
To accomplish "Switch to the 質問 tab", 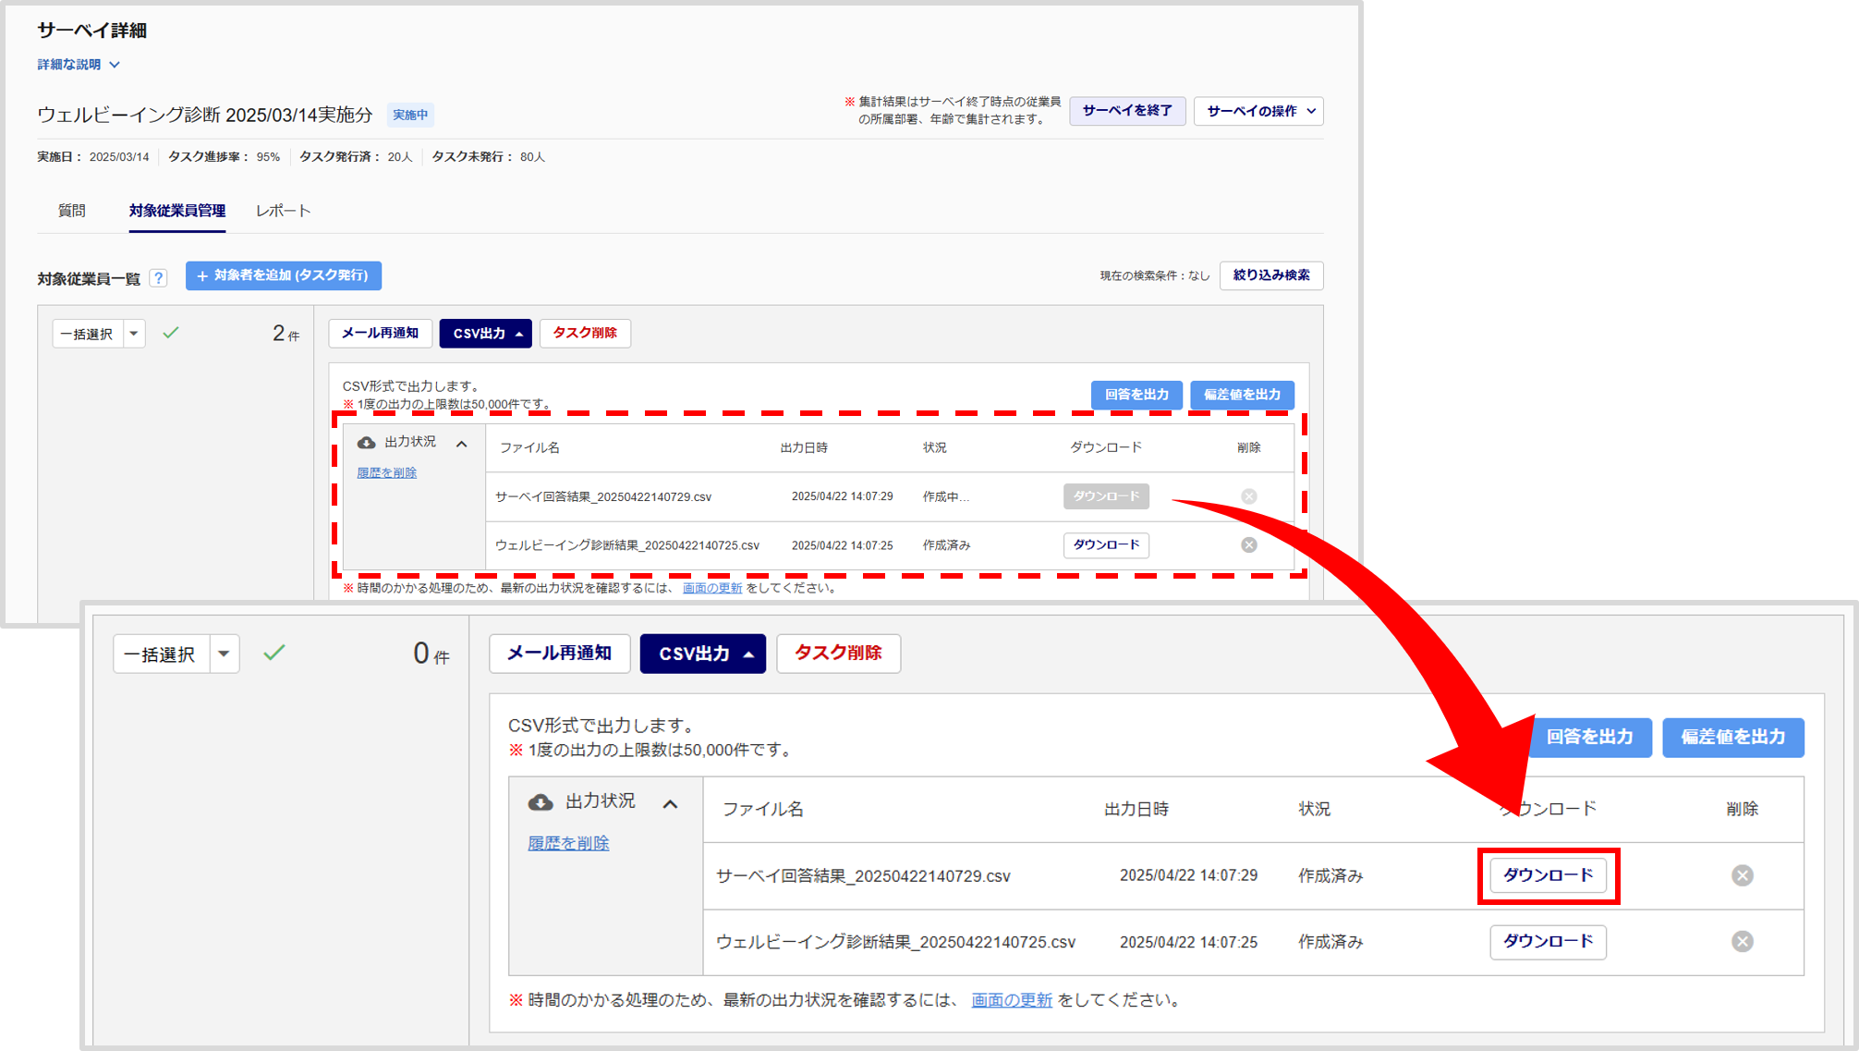I will (72, 211).
